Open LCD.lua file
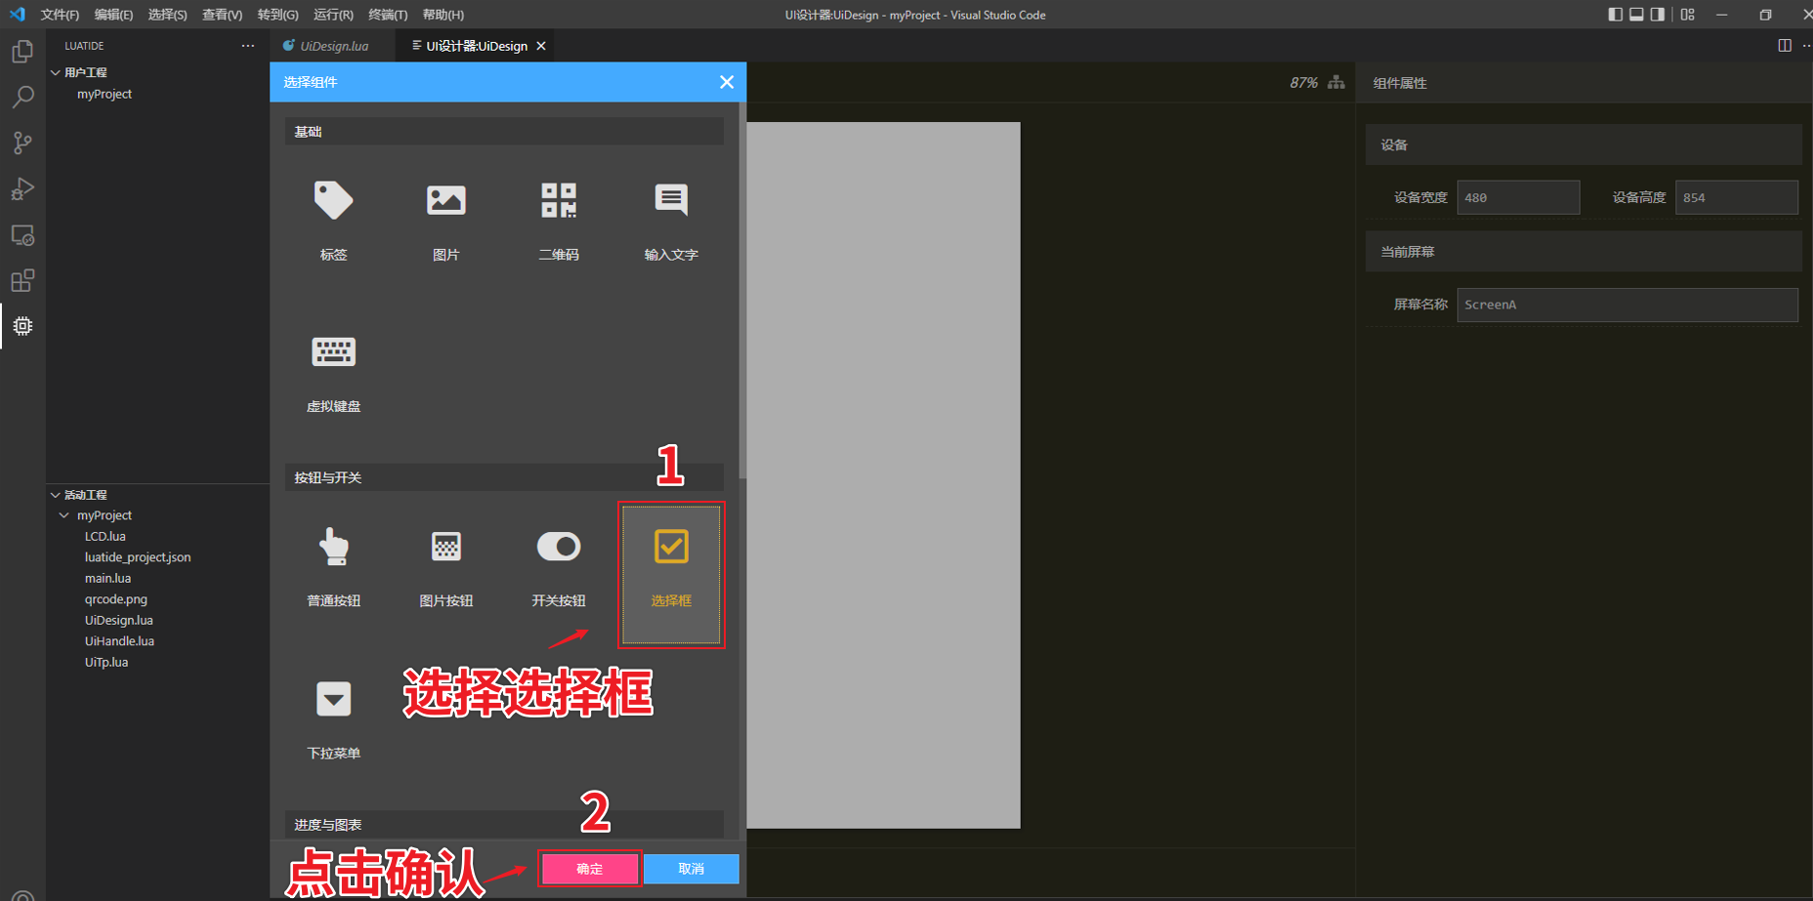Screen dimensions: 1813x901 pyautogui.click(x=105, y=536)
